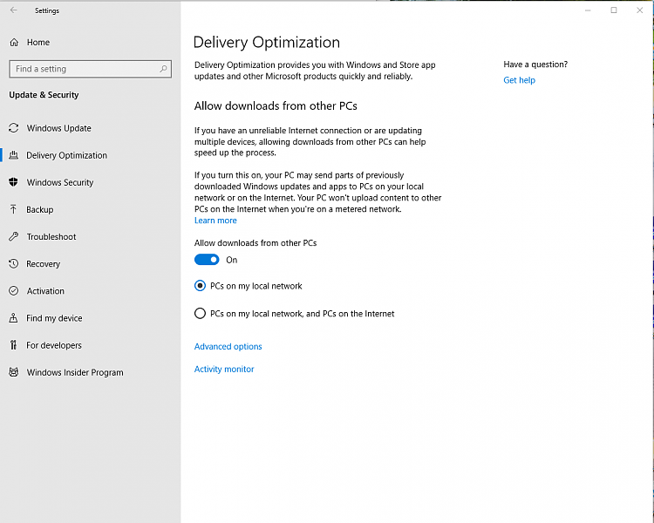The width and height of the screenshot is (654, 523).
Task: Click the Windows Update refresh icon
Action: 14,128
